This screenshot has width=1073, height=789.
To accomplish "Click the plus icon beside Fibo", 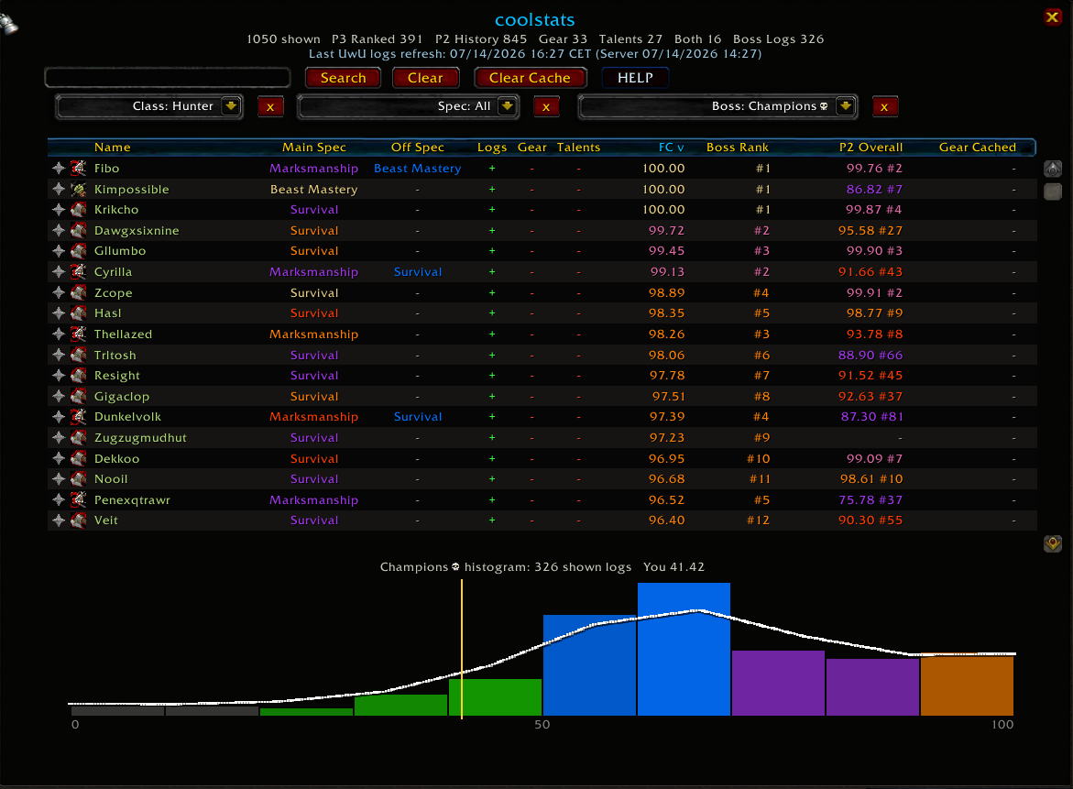I will click(59, 169).
